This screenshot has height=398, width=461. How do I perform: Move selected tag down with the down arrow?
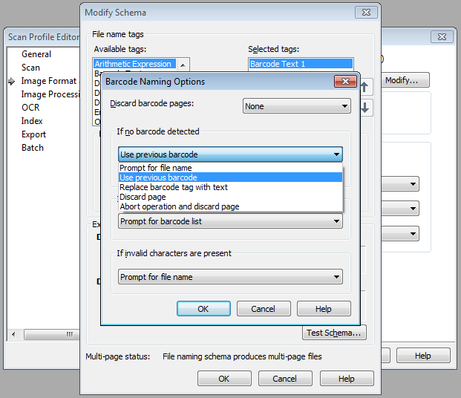pos(365,108)
